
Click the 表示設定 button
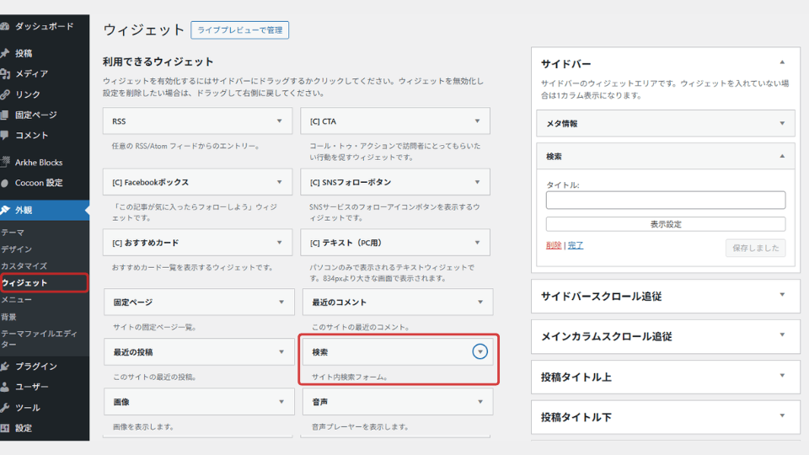[665, 224]
